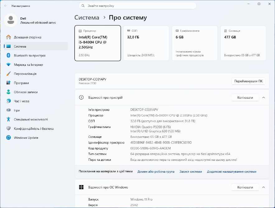Click the graphics card icon on card

[177, 31]
